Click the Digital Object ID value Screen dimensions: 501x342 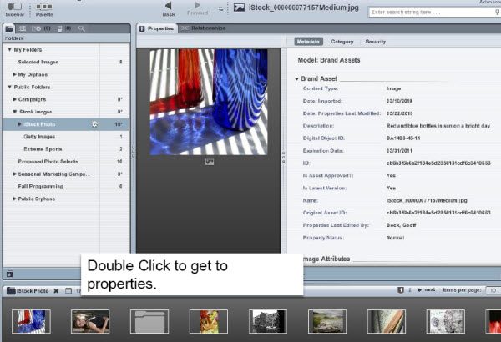point(403,138)
